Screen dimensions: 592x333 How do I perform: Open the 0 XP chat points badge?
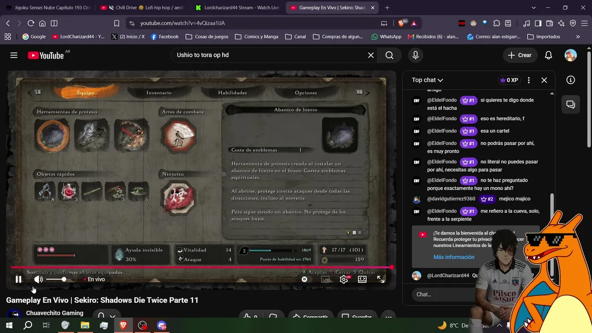(x=509, y=80)
